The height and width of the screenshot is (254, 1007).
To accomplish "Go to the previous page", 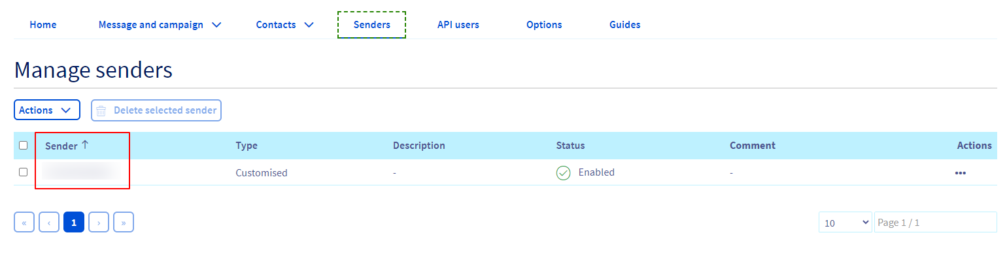I will click(x=49, y=223).
